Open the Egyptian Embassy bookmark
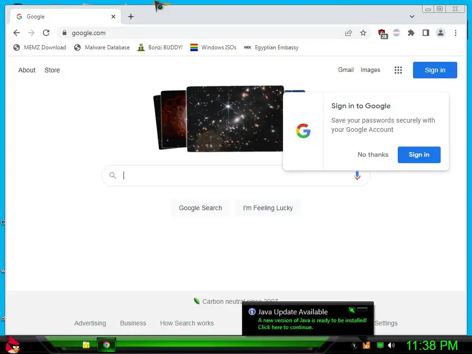This screenshot has width=472, height=354. point(271,47)
